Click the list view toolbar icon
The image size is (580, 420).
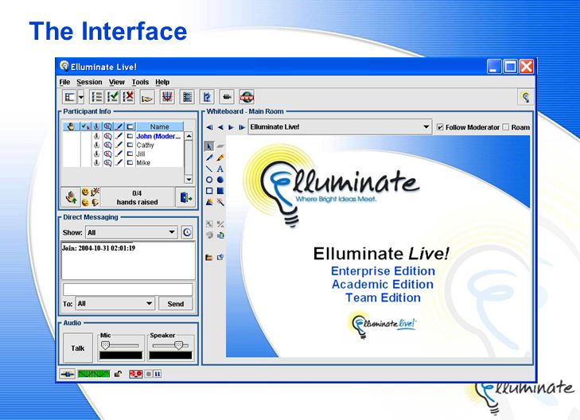click(x=96, y=97)
